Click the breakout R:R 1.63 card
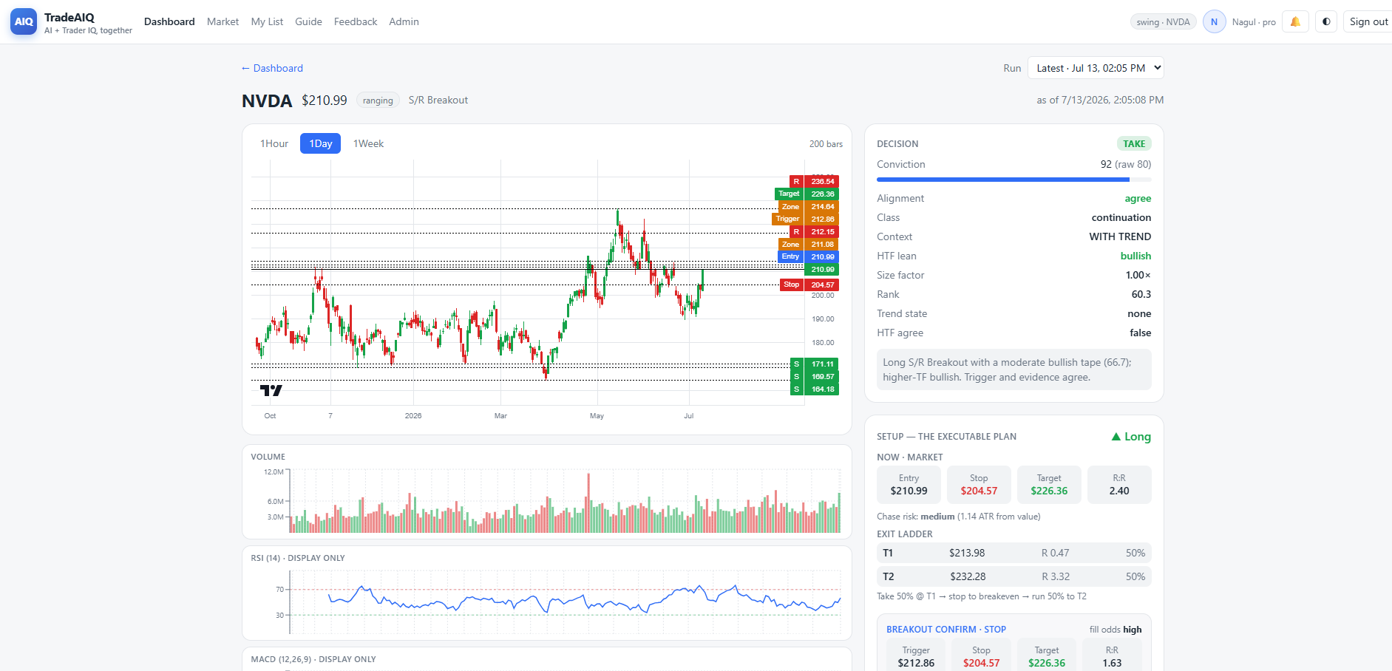The image size is (1392, 671). 1112,655
